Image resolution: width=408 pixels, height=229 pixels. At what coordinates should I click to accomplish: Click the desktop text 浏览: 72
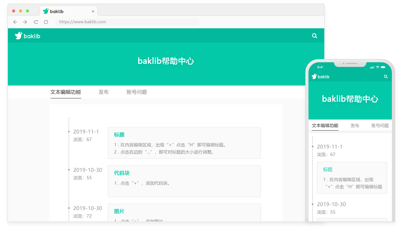82,216
